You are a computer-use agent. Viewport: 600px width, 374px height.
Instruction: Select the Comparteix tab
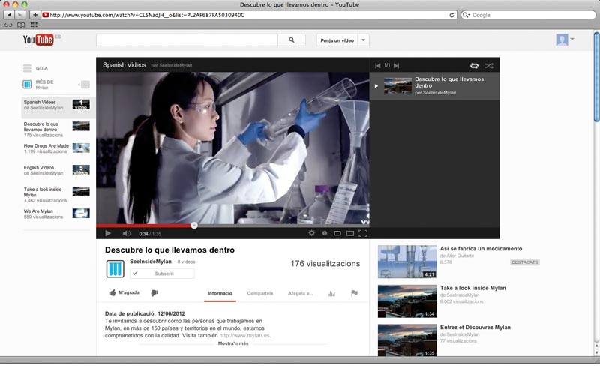(x=260, y=293)
